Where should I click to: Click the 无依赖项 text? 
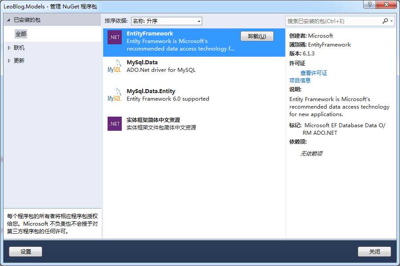[x=311, y=153]
